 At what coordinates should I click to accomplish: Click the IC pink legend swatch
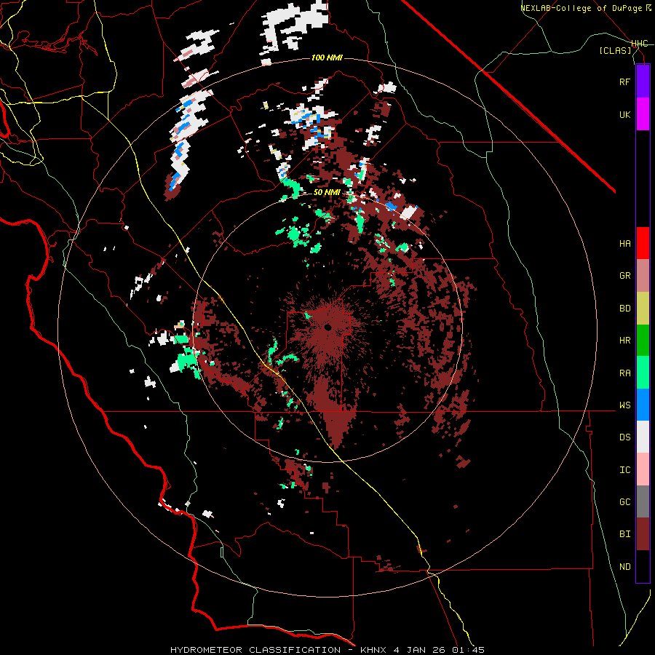coord(643,469)
